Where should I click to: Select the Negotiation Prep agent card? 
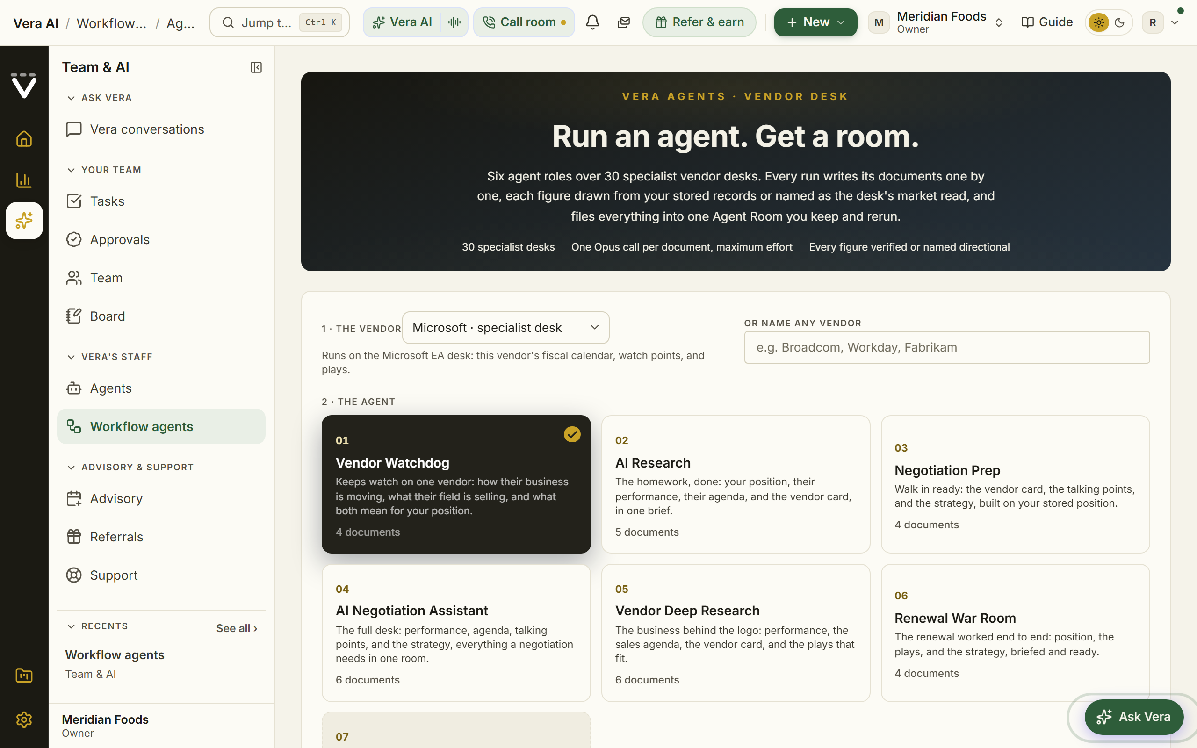point(1015,484)
